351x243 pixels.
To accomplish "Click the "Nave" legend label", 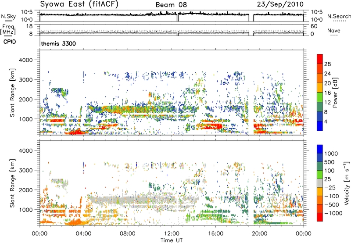I will click(334, 30).
